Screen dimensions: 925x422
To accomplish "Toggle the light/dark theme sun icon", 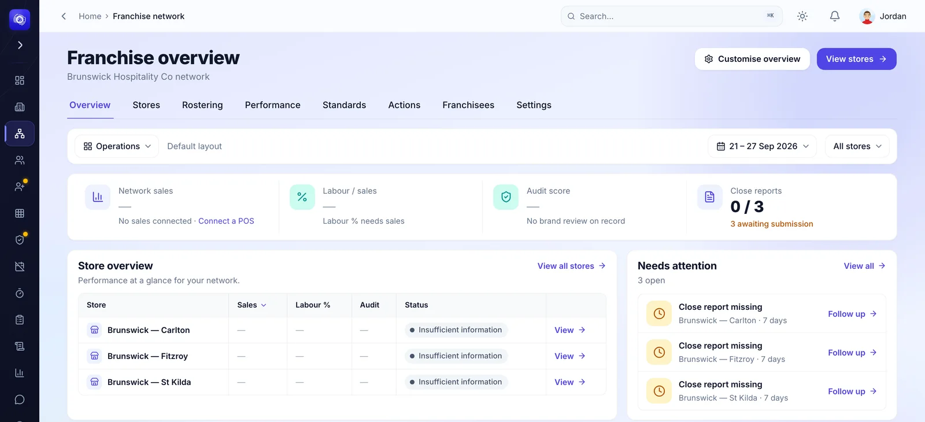I will [x=802, y=16].
